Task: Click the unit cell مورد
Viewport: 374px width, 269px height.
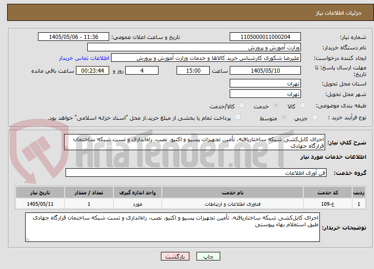Action: point(137,204)
